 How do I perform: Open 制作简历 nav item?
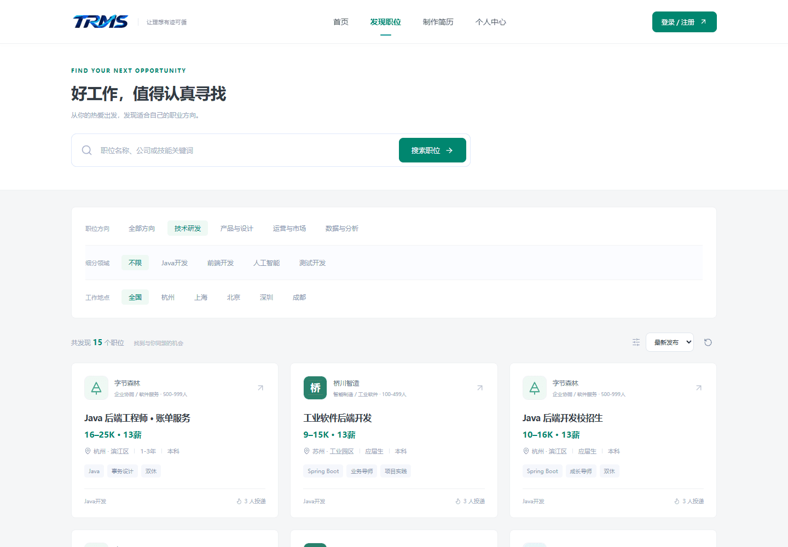438,22
